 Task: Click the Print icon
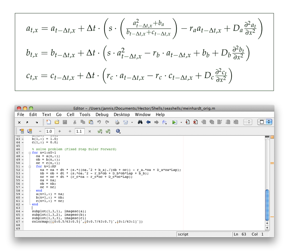117,122
